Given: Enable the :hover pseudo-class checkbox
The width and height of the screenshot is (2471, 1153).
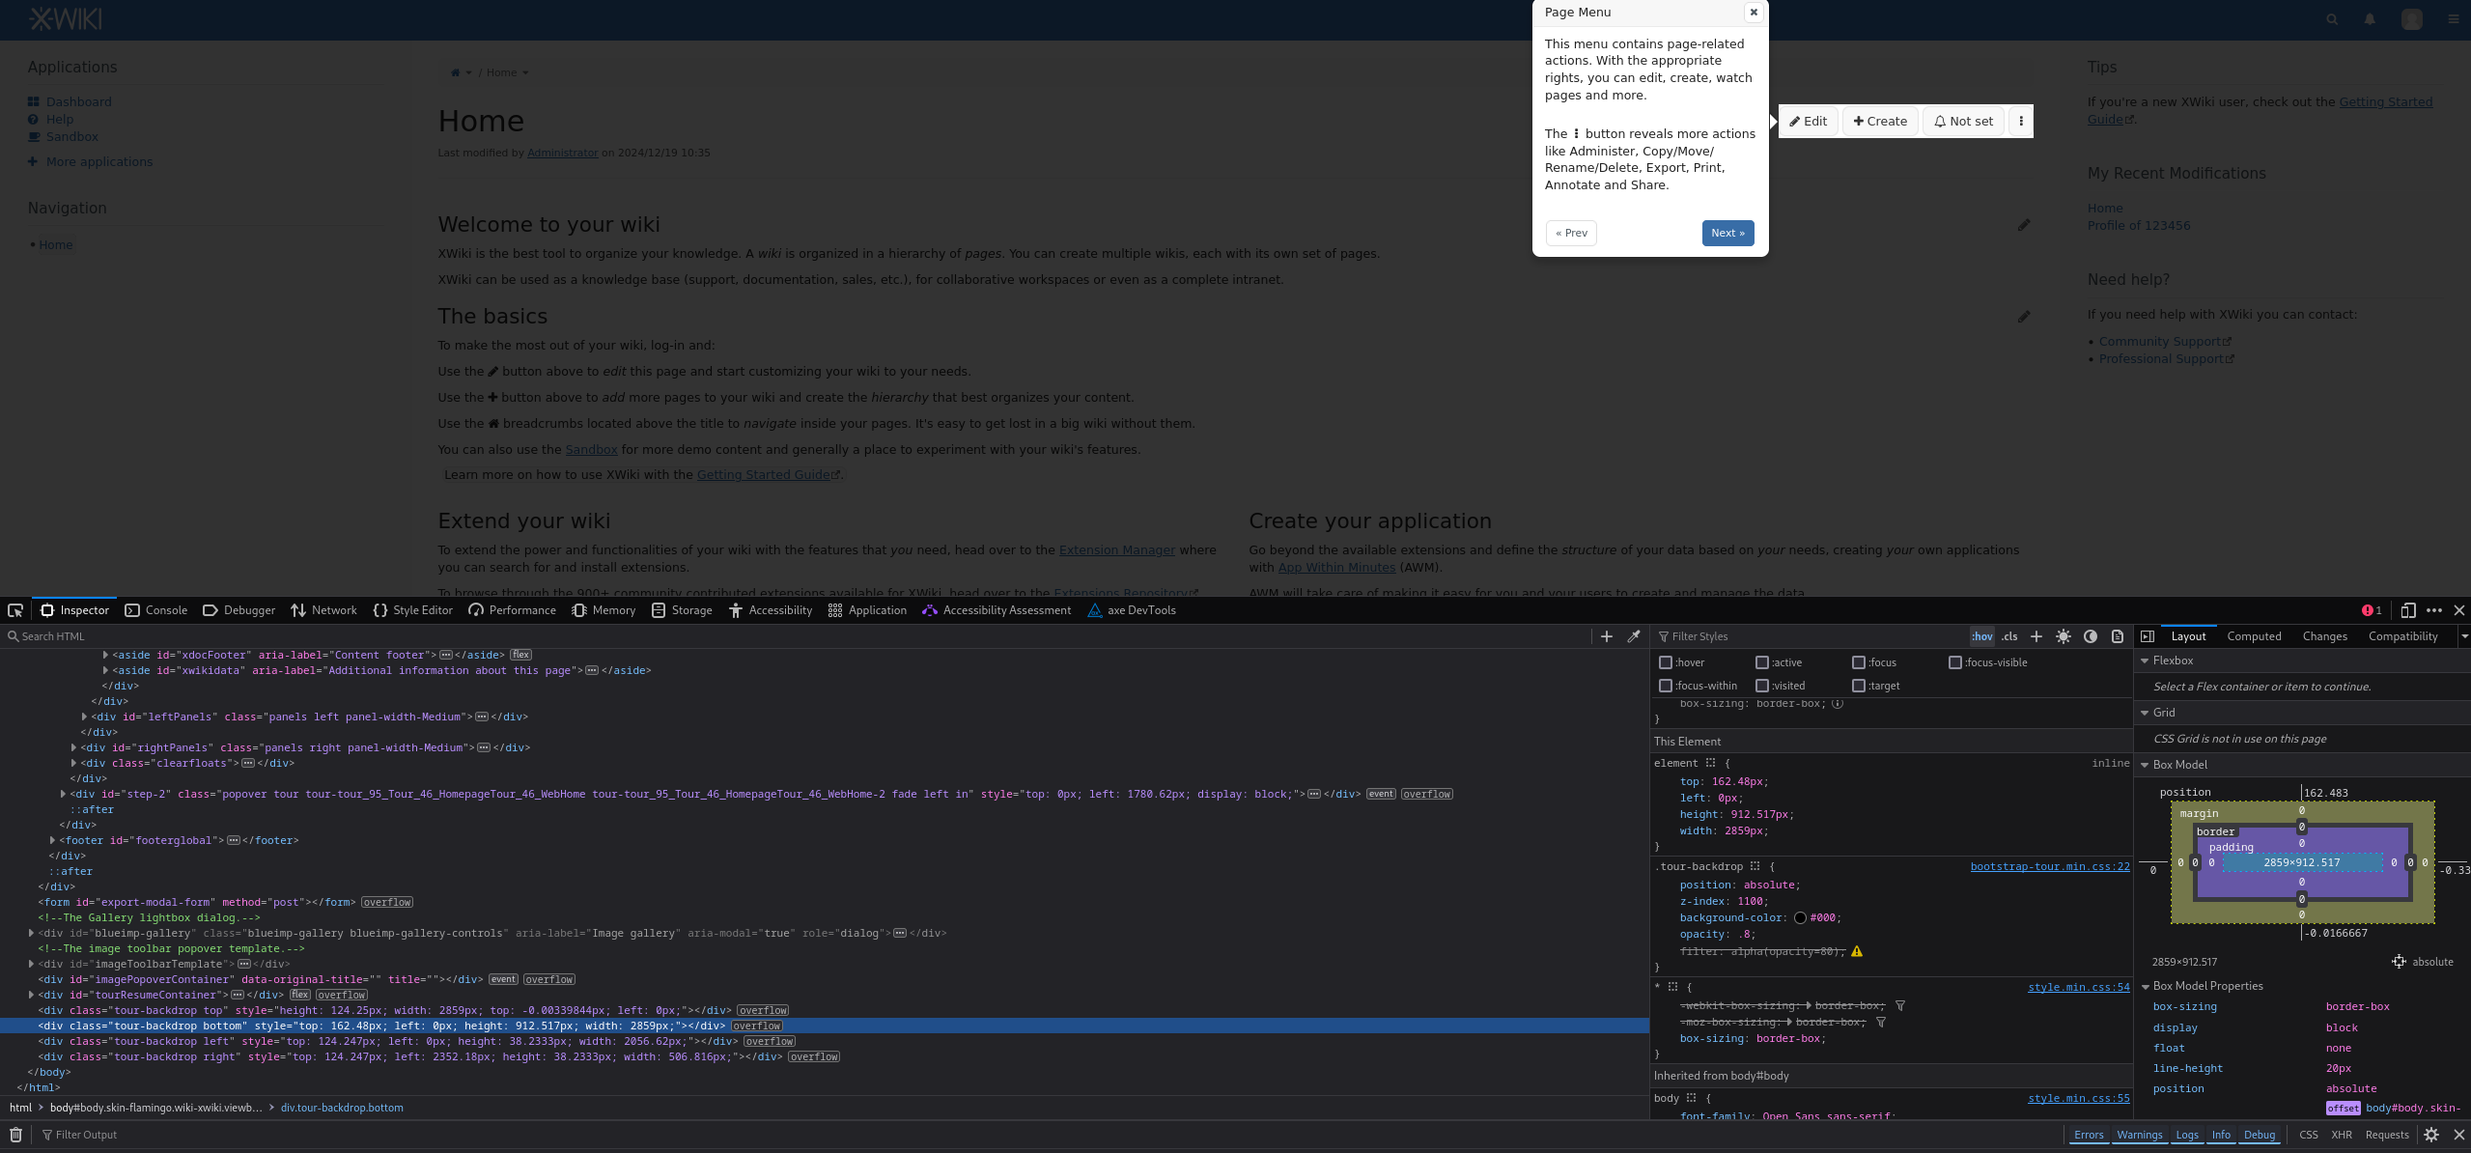Looking at the screenshot, I should [x=1666, y=662].
